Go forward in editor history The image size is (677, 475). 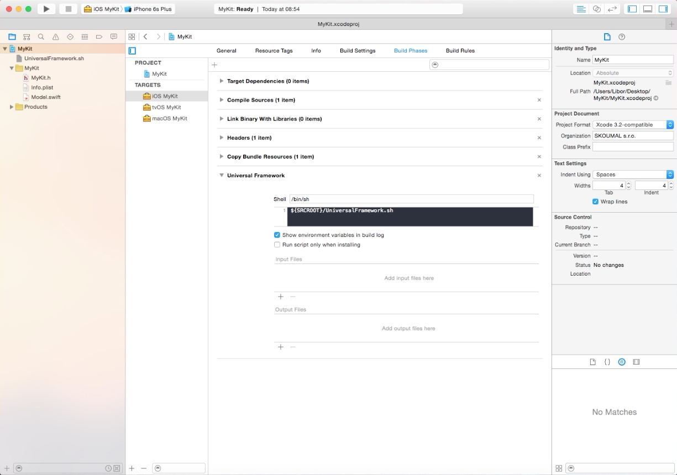(159, 37)
